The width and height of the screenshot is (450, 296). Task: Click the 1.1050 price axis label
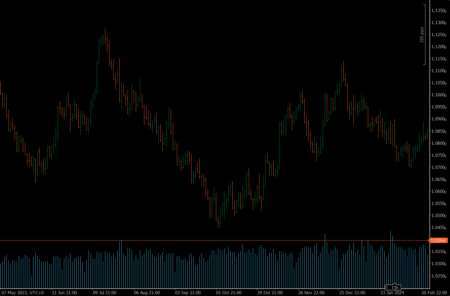[439, 83]
